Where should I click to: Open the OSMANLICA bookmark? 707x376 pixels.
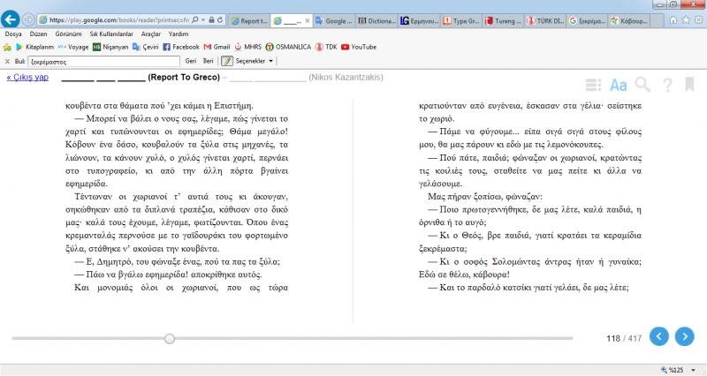288,47
